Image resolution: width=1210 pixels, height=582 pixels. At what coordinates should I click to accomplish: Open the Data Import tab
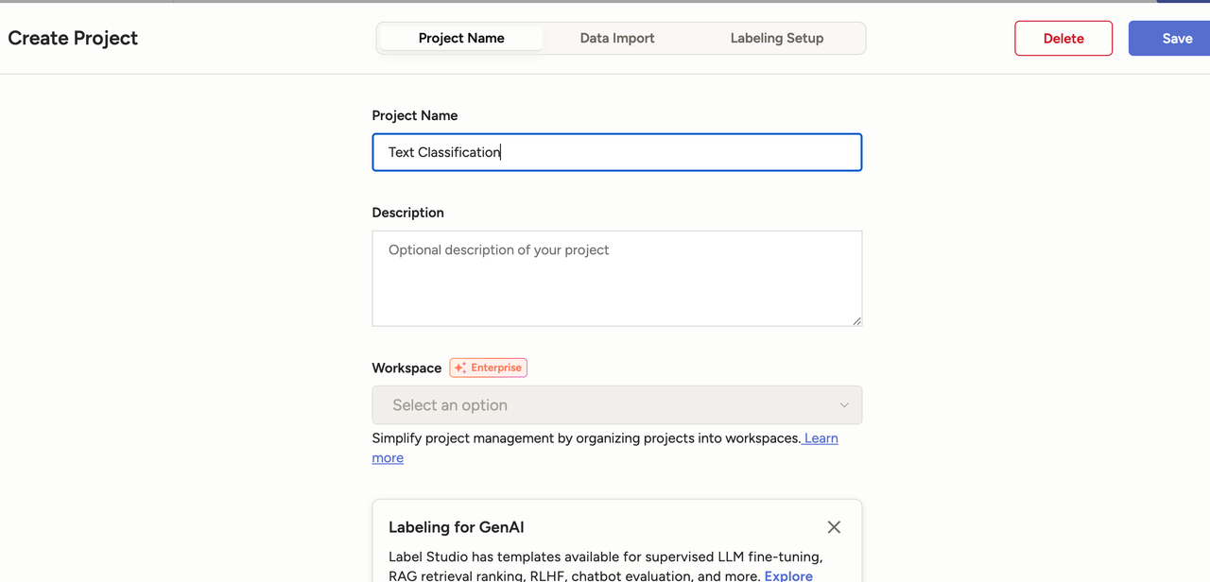617,38
